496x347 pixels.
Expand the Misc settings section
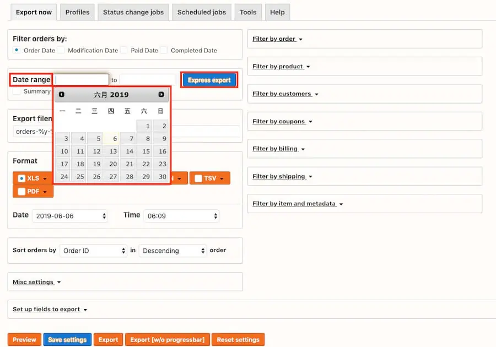pyautogui.click(x=36, y=282)
